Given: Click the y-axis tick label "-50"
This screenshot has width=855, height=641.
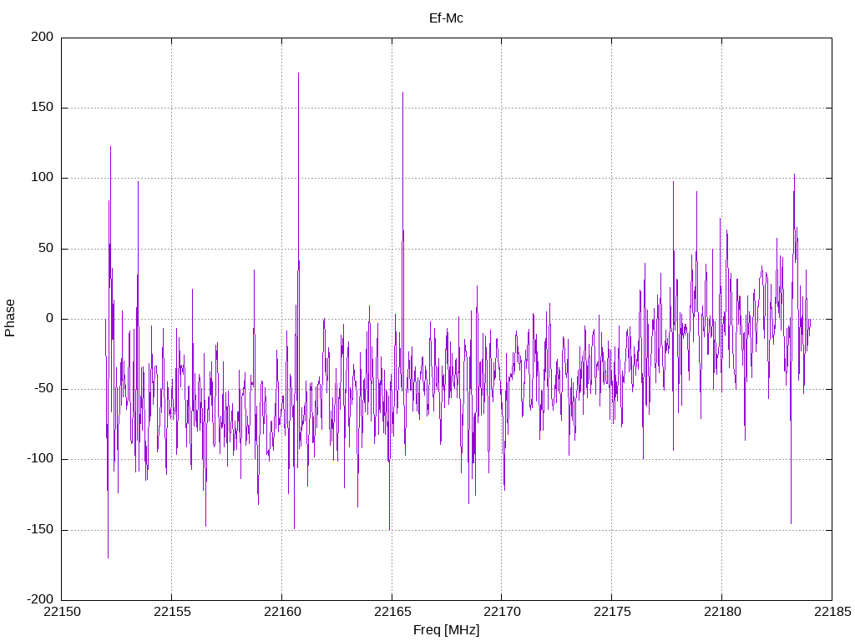Looking at the screenshot, I should (x=44, y=389).
